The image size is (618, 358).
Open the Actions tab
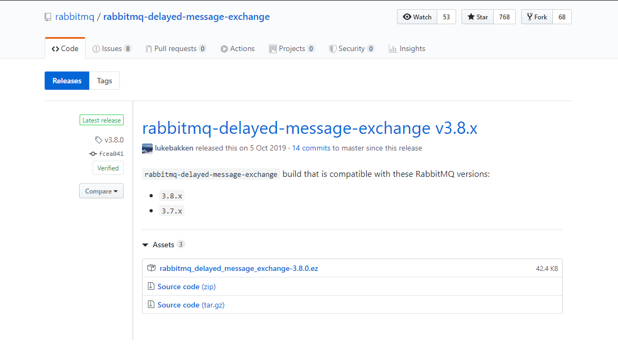[x=237, y=48]
